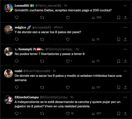Image resolution: width=132 pixels, height=119 pixels.
Task: Share Leonel95's tweet via upload icon
Action: tap(125, 17)
